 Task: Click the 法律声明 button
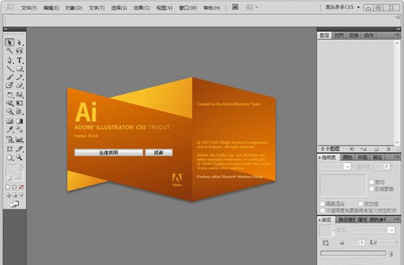point(109,152)
